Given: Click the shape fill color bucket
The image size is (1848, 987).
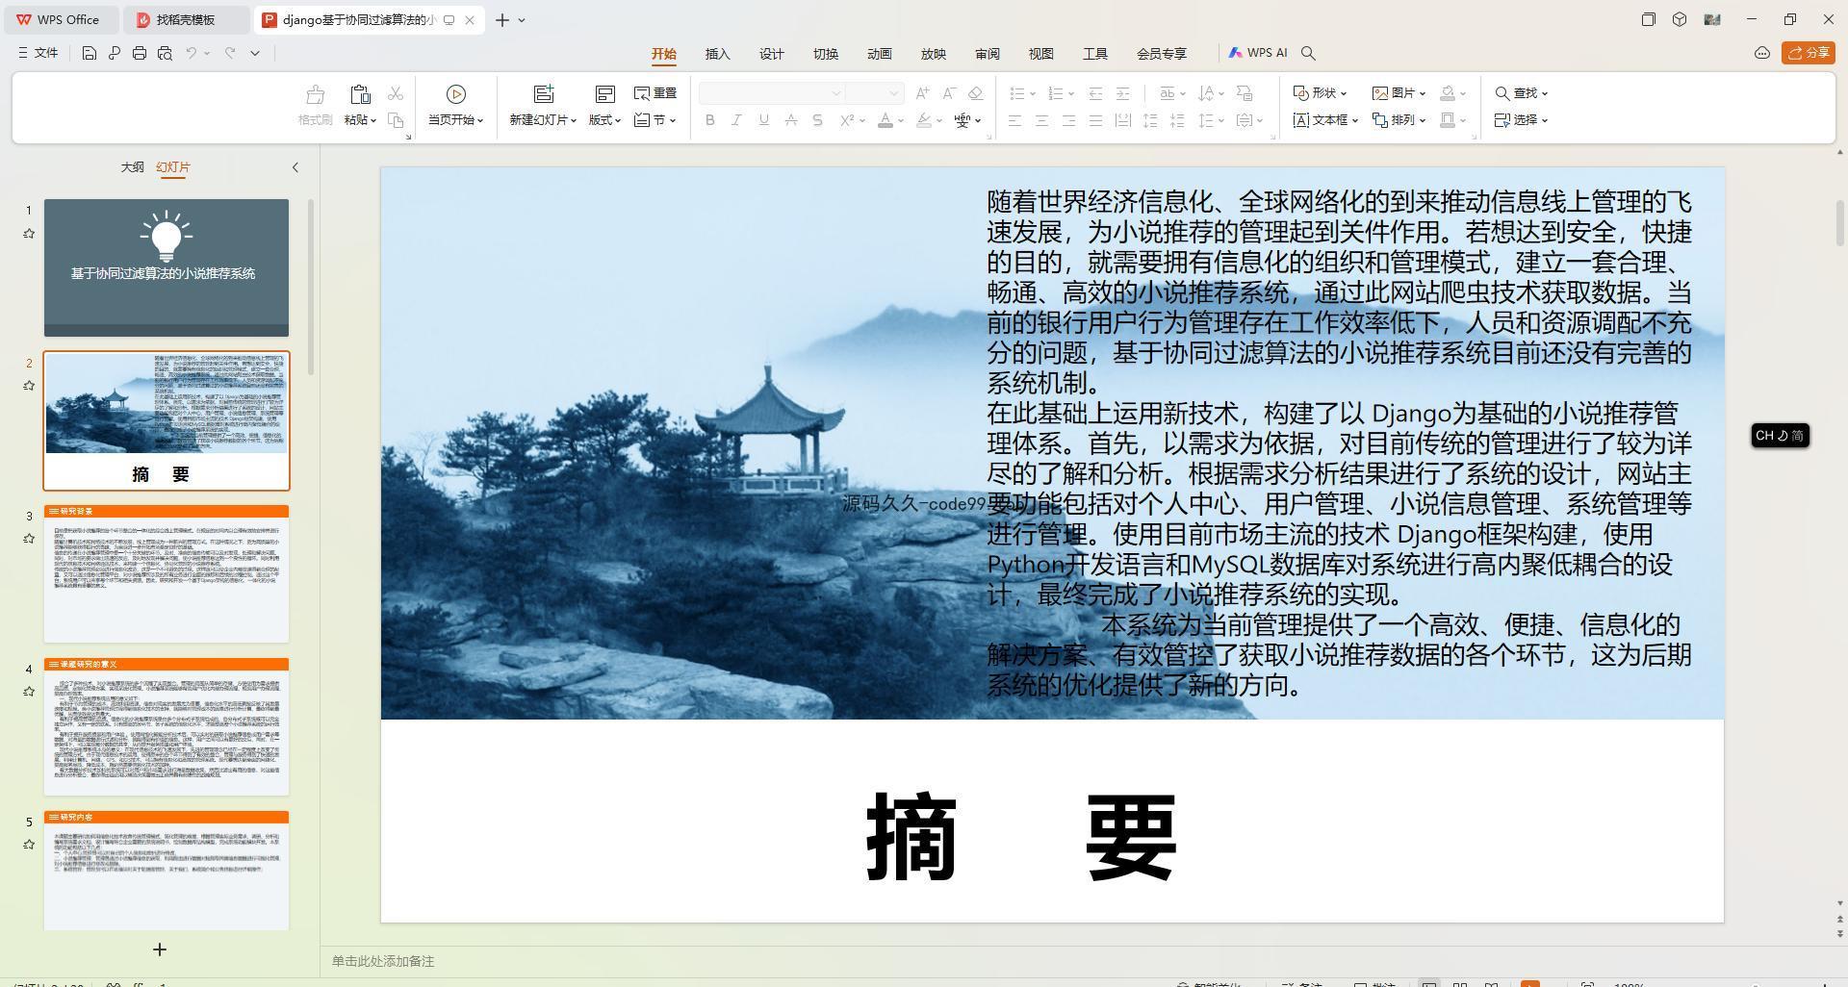Looking at the screenshot, I should (x=1448, y=93).
